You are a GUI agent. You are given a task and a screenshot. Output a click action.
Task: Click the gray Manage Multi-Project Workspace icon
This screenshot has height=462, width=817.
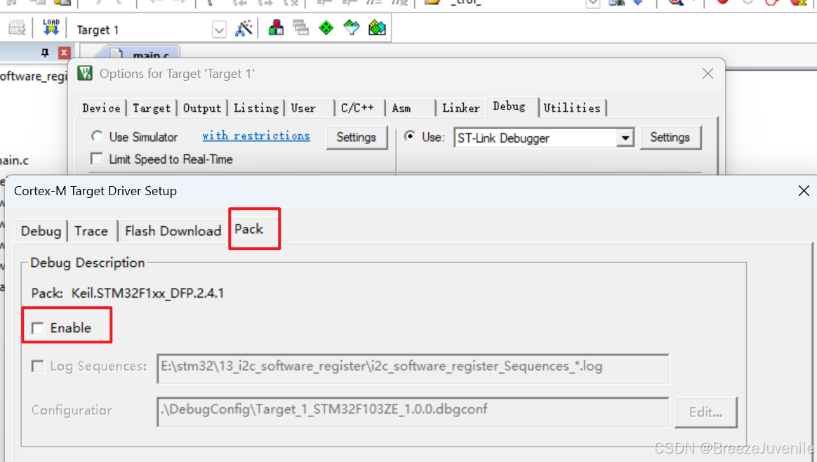300,27
